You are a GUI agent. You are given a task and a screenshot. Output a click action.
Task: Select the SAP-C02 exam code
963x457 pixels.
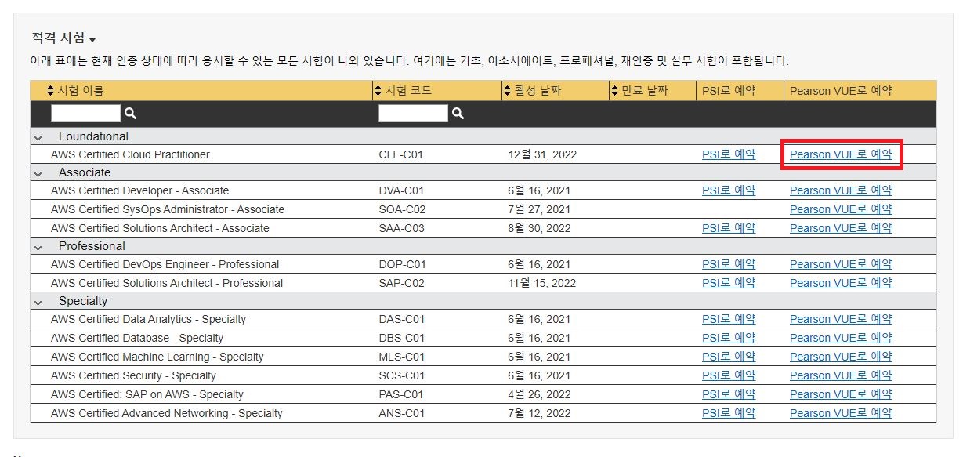402,283
